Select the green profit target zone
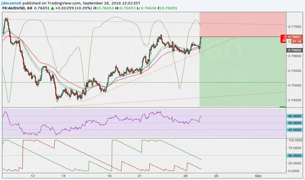The height and width of the screenshot is (180, 305). (x=242, y=72)
